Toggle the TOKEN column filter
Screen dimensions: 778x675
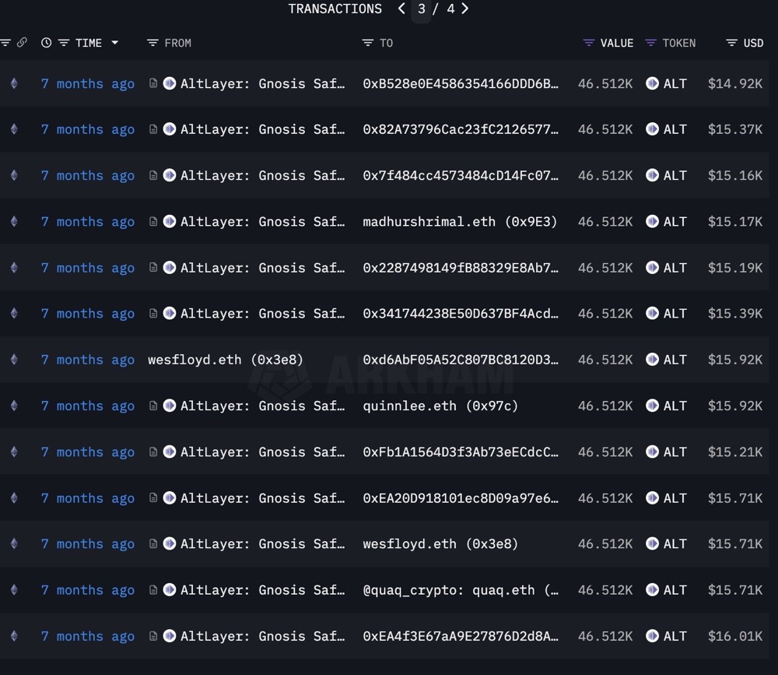click(651, 43)
